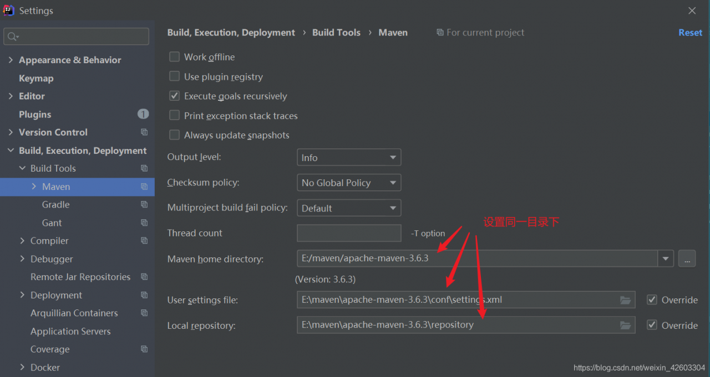The height and width of the screenshot is (377, 710).
Task: Click the "-T option" hint text
Action: point(428,234)
